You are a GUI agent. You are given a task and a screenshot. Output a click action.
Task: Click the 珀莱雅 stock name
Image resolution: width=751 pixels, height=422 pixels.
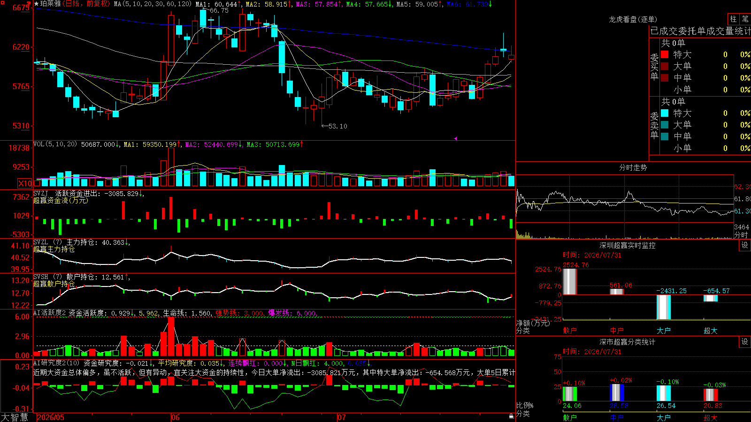[51, 4]
